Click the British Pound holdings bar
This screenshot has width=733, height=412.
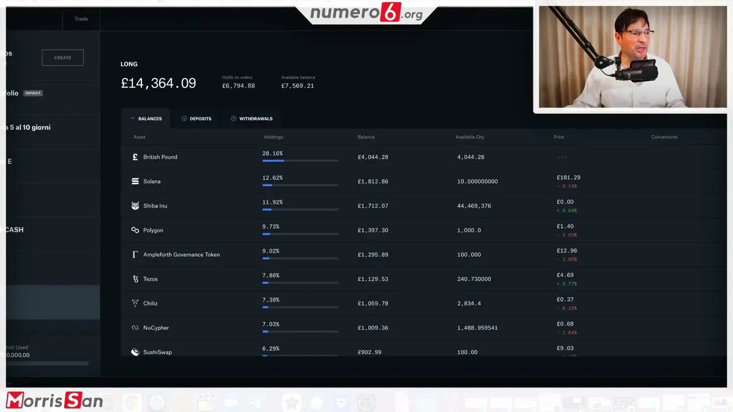pos(300,161)
